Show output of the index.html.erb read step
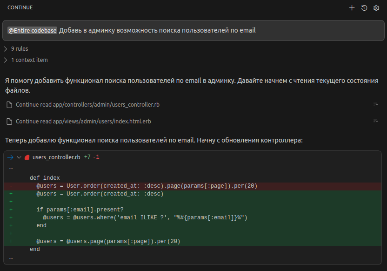This screenshot has width=387, height=271. pyautogui.click(x=376, y=121)
